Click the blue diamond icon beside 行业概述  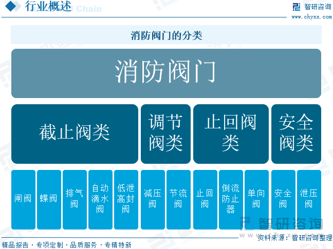coord(11,6)
